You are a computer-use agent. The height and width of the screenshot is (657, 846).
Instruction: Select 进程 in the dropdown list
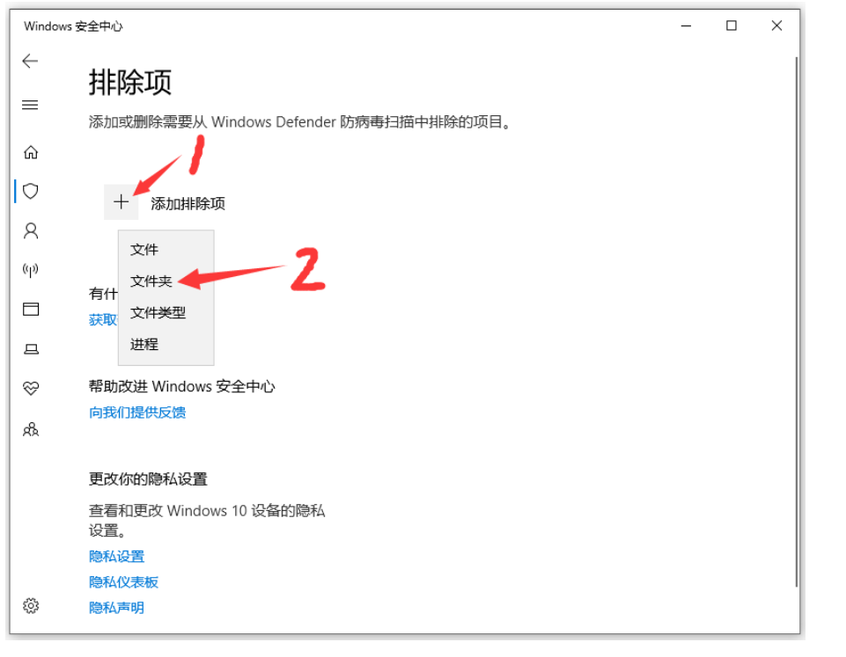144,345
